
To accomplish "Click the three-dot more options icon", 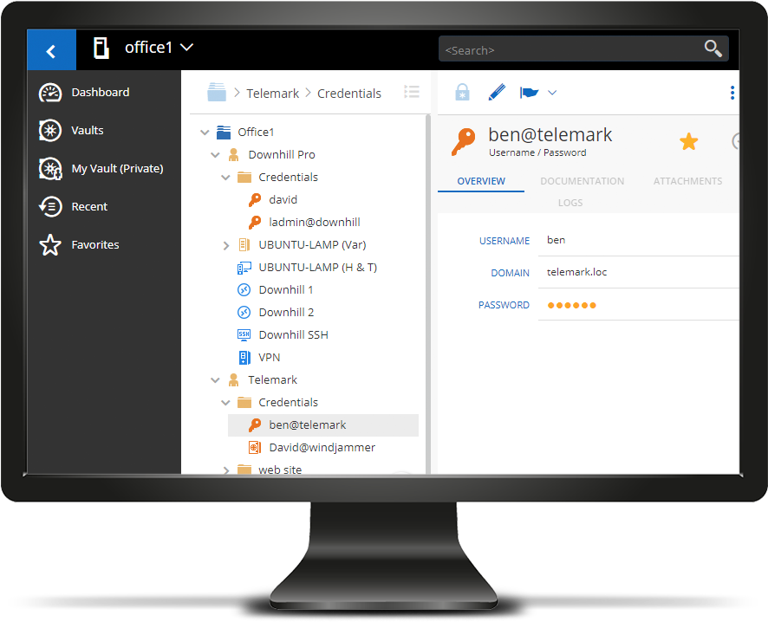I will (732, 93).
